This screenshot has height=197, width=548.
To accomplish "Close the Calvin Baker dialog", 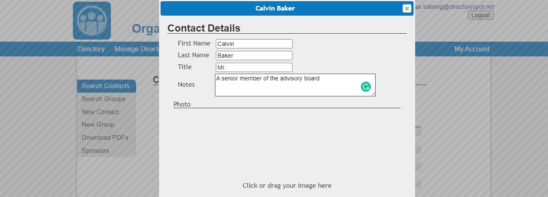I will [406, 8].
